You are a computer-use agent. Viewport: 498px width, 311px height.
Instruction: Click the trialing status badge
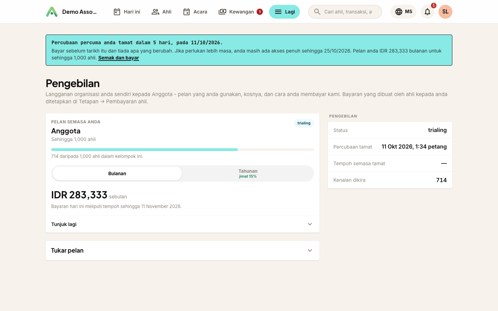click(304, 123)
